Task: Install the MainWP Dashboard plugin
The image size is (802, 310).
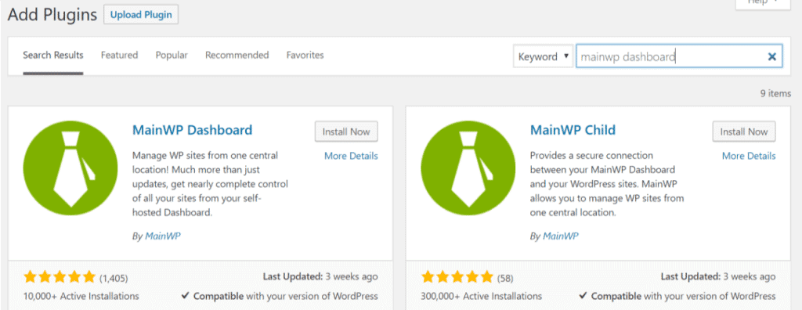Action: click(346, 132)
